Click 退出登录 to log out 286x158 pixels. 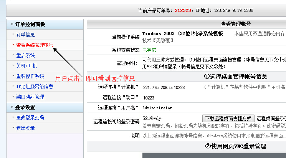[26, 128]
